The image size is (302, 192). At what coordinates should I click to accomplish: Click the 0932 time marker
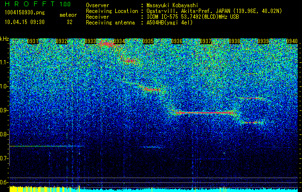61,41
